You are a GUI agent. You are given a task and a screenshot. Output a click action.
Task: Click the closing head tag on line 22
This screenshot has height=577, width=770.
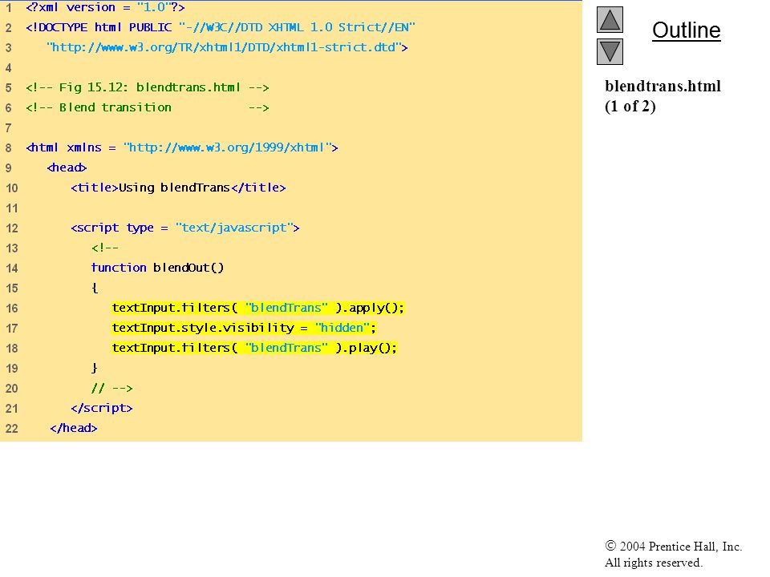(x=74, y=428)
